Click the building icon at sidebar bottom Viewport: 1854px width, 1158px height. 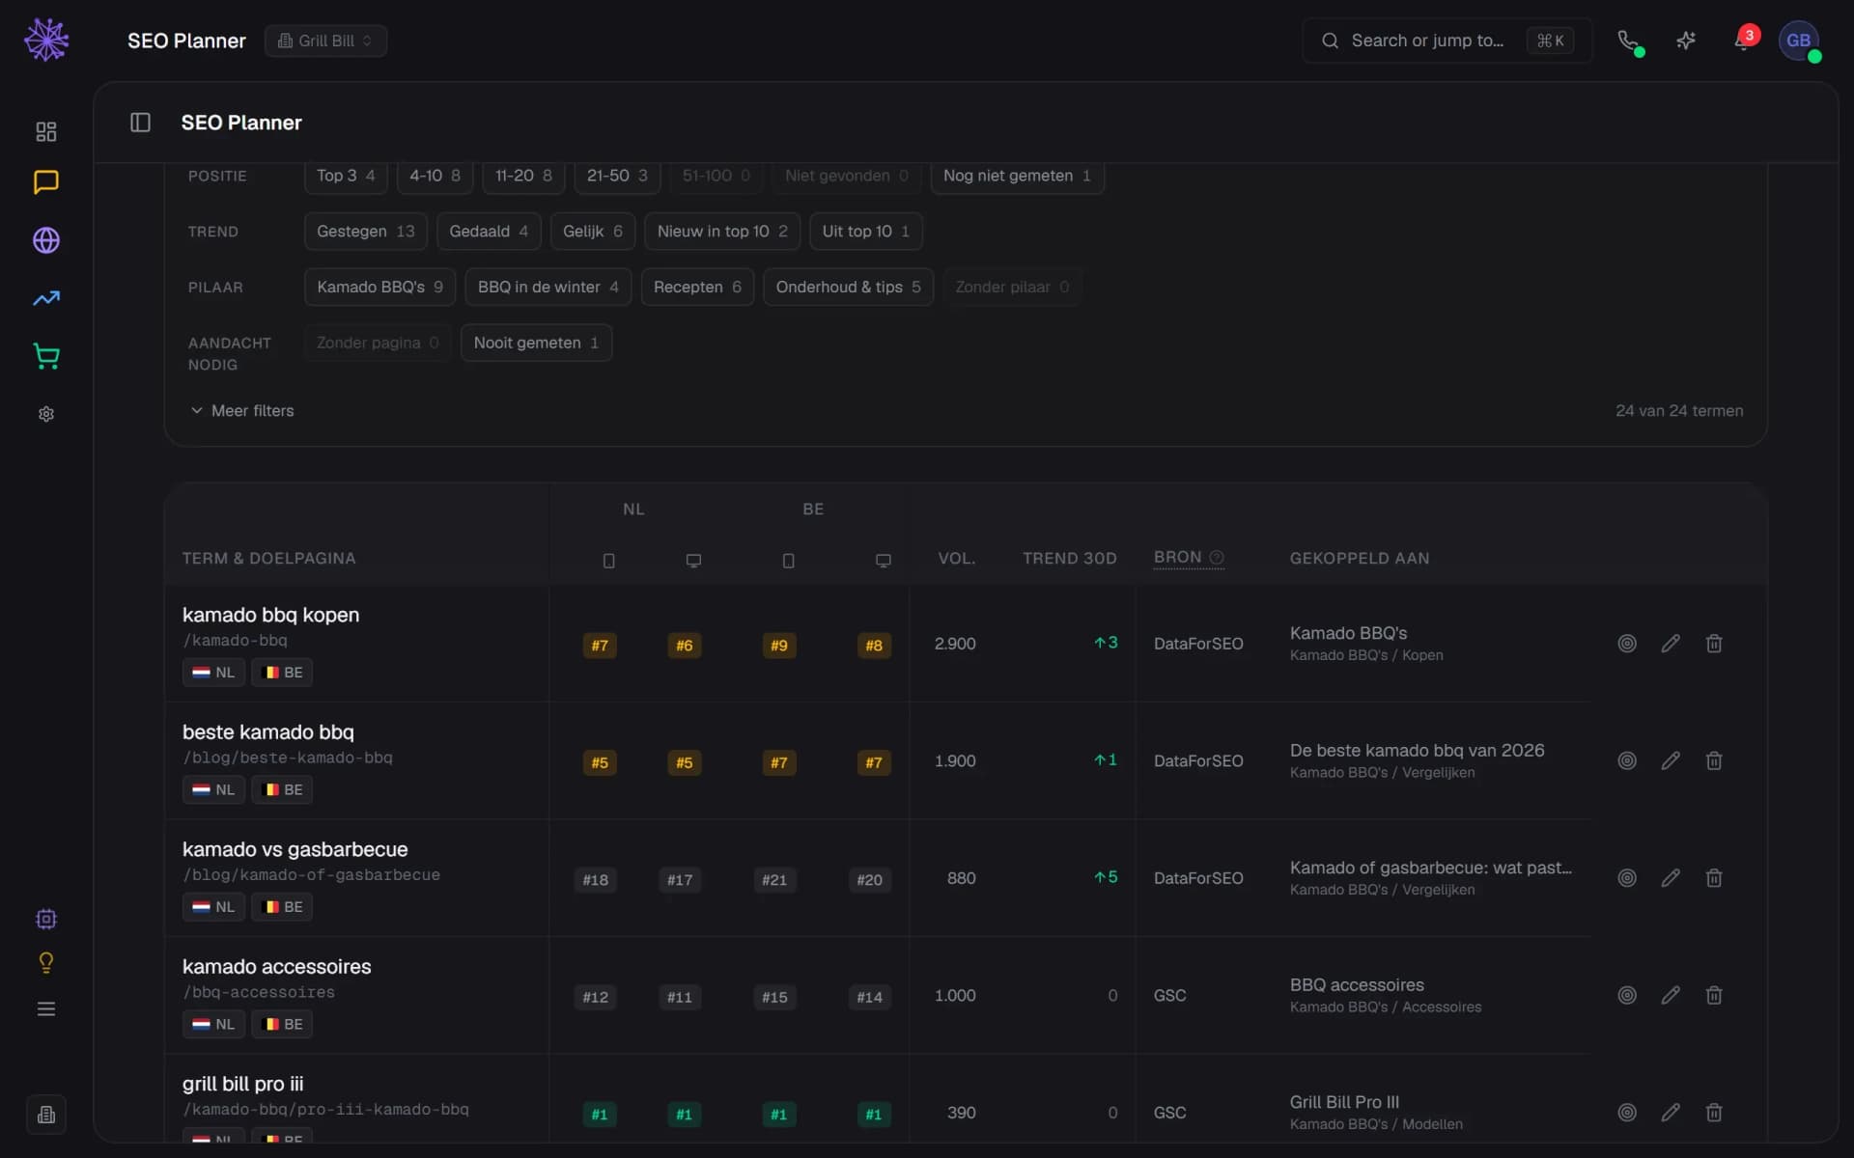click(46, 1116)
